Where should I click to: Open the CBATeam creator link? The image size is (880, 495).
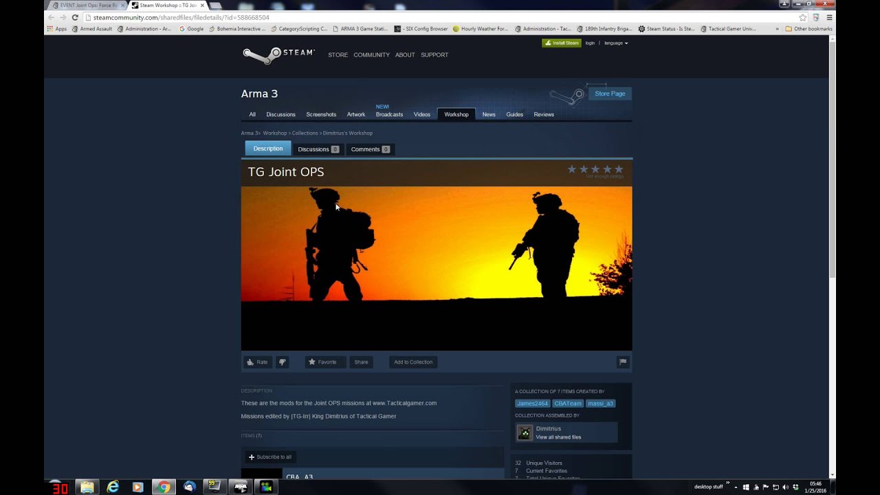(568, 404)
